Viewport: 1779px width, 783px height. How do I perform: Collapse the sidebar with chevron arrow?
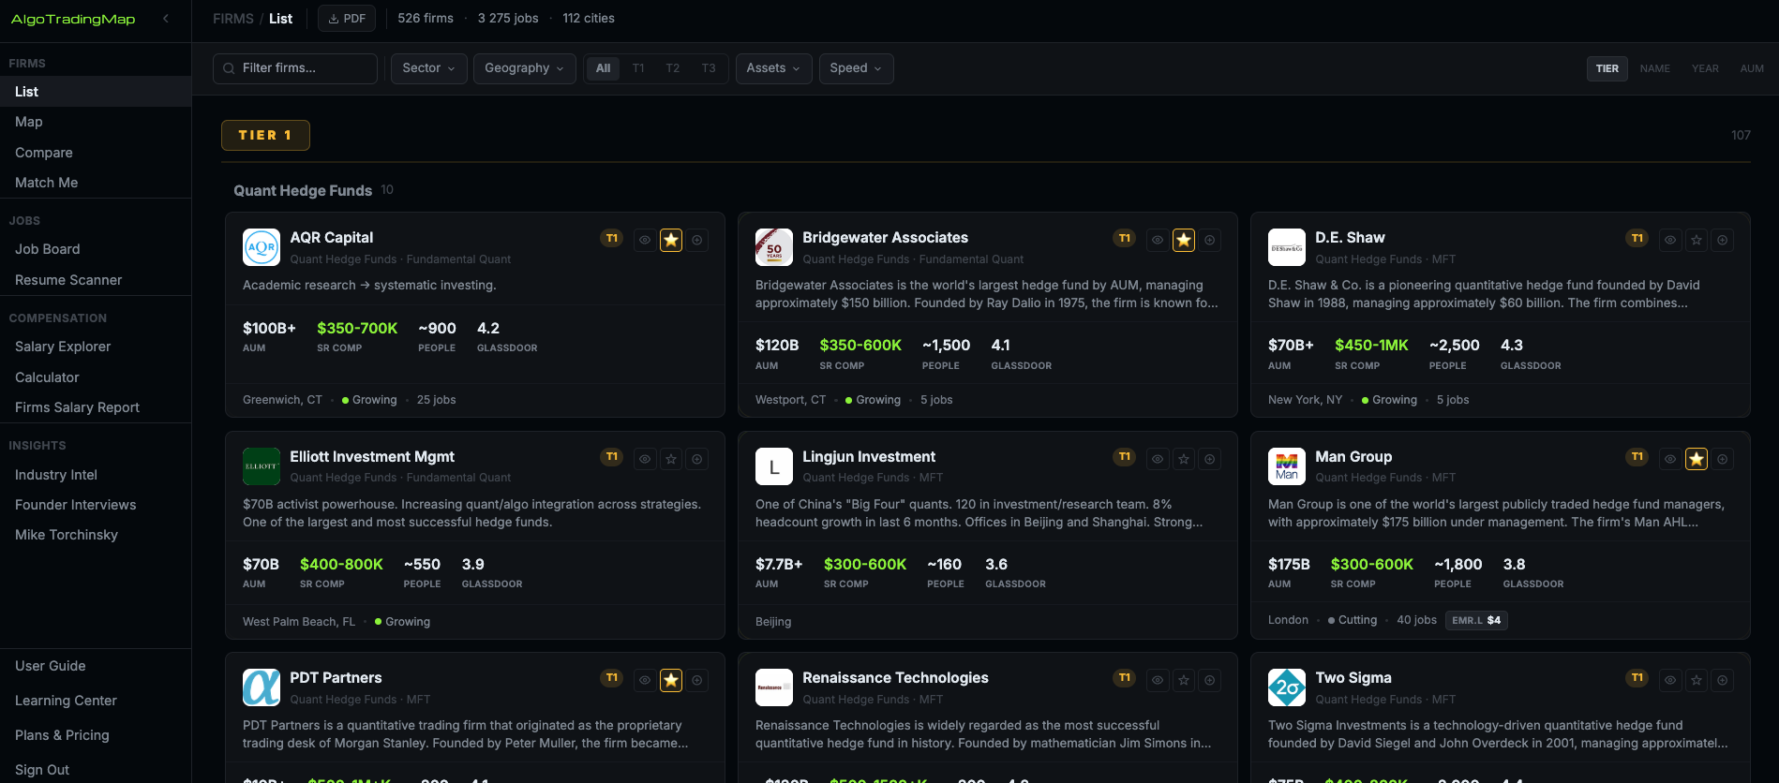tap(166, 19)
